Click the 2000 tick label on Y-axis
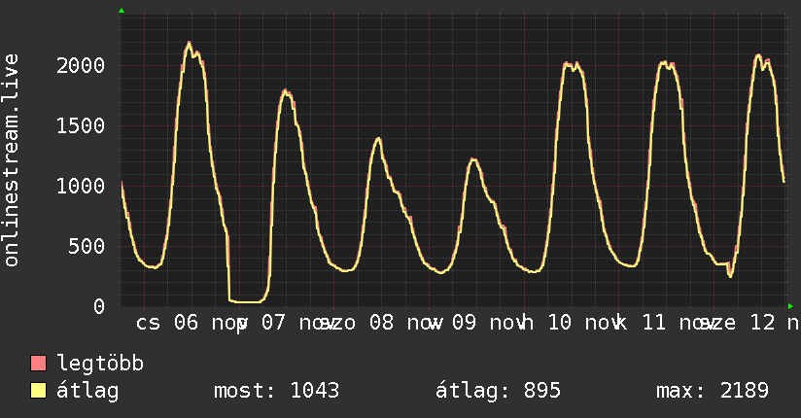The width and height of the screenshot is (801, 418). (x=82, y=65)
